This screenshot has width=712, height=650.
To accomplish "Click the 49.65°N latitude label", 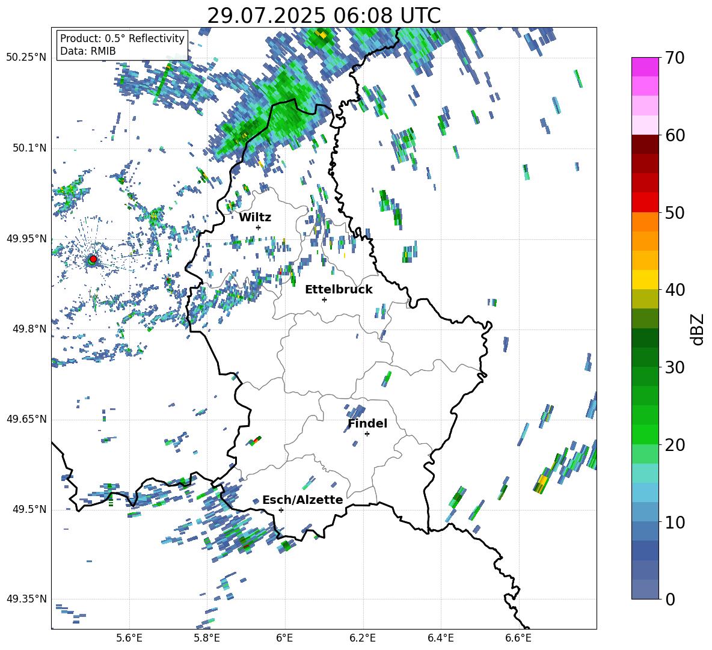I will 26,419.
